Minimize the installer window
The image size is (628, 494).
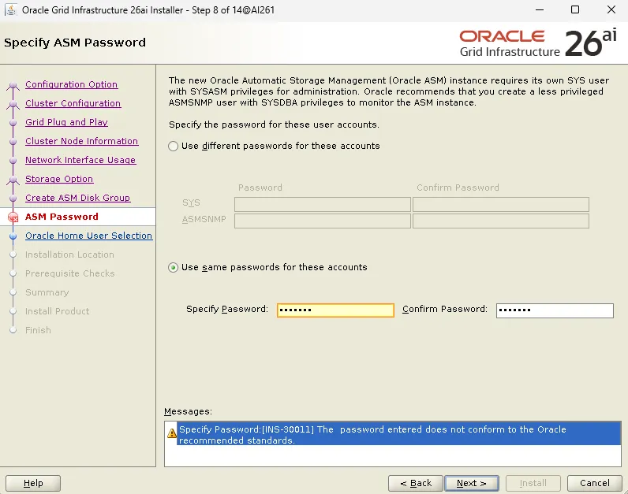coord(540,9)
